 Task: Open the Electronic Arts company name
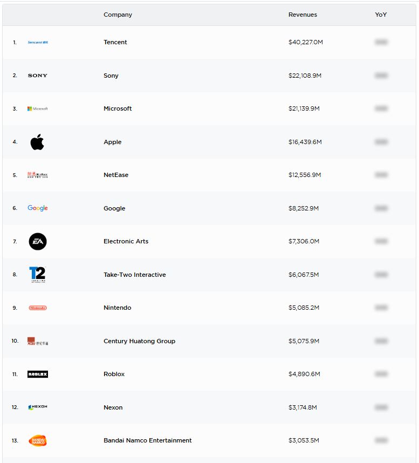click(x=126, y=241)
